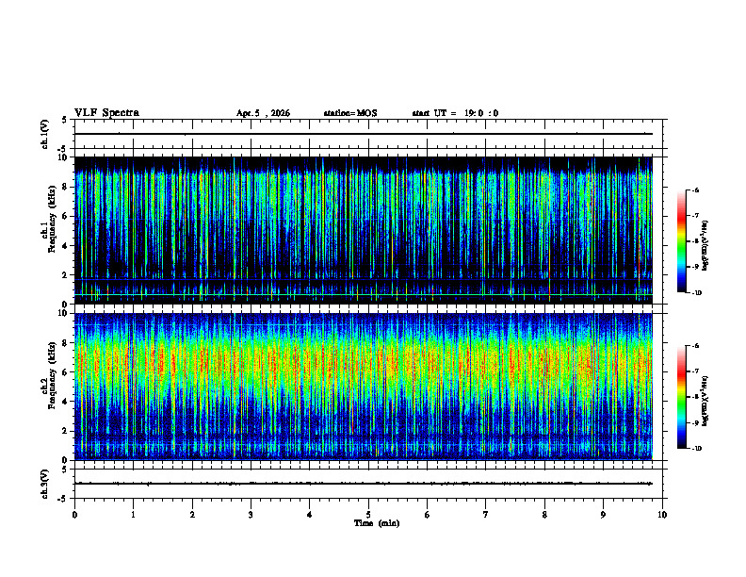Select the "Time (min)" x-axis label
746x577 pixels.
(377, 523)
